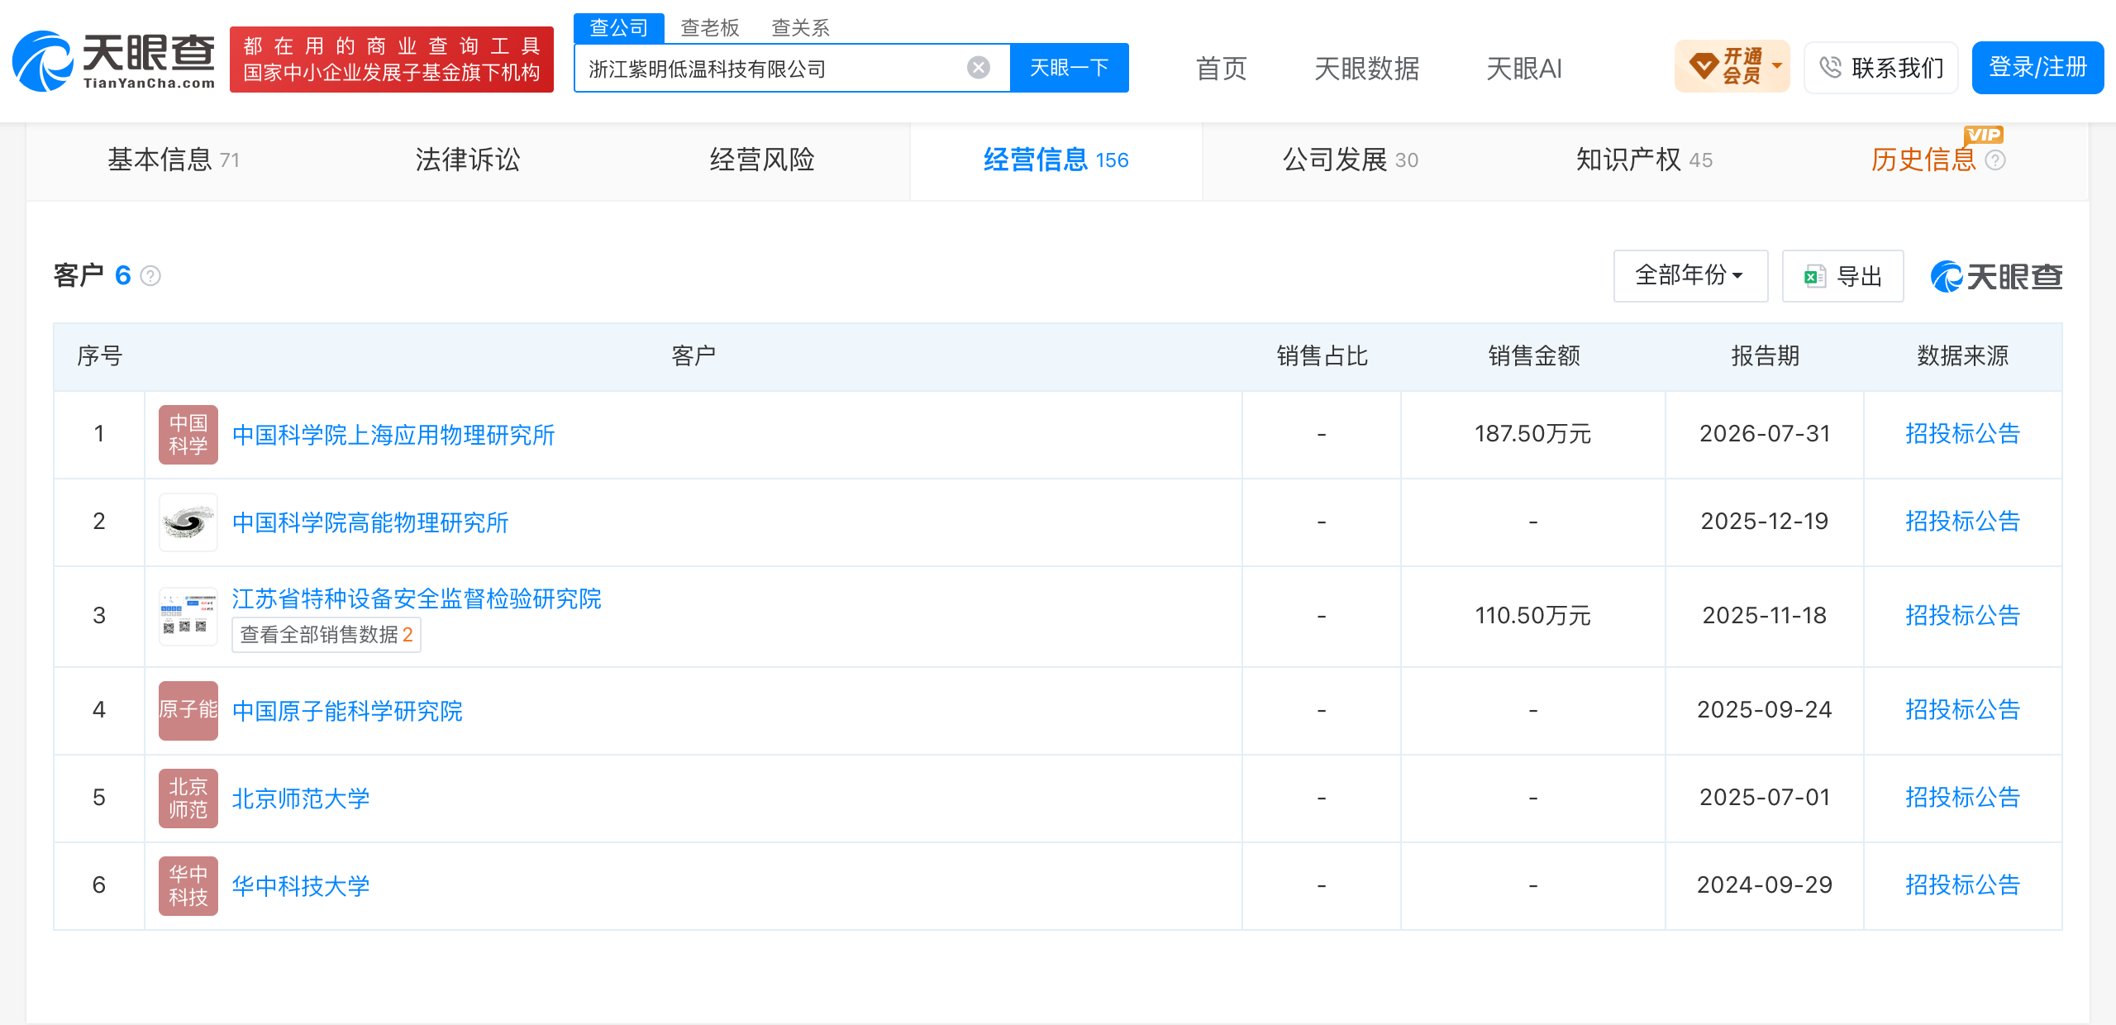Expand the 全部年份 year filter
The image size is (2116, 1025).
tap(1690, 276)
